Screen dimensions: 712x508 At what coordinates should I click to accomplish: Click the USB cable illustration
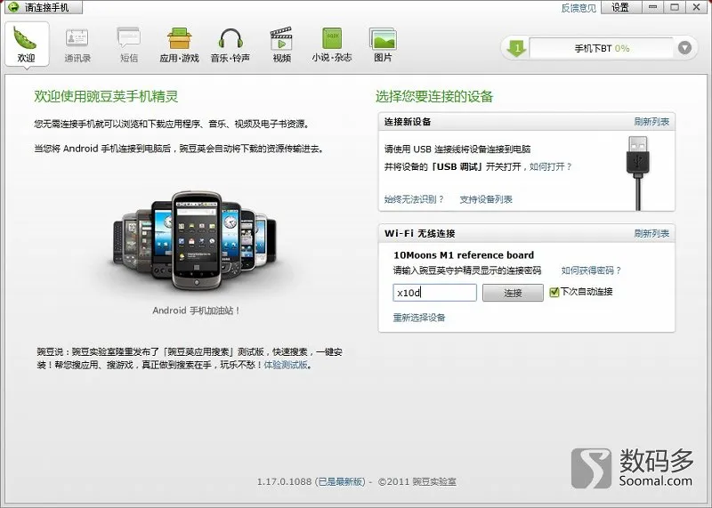tap(638, 173)
